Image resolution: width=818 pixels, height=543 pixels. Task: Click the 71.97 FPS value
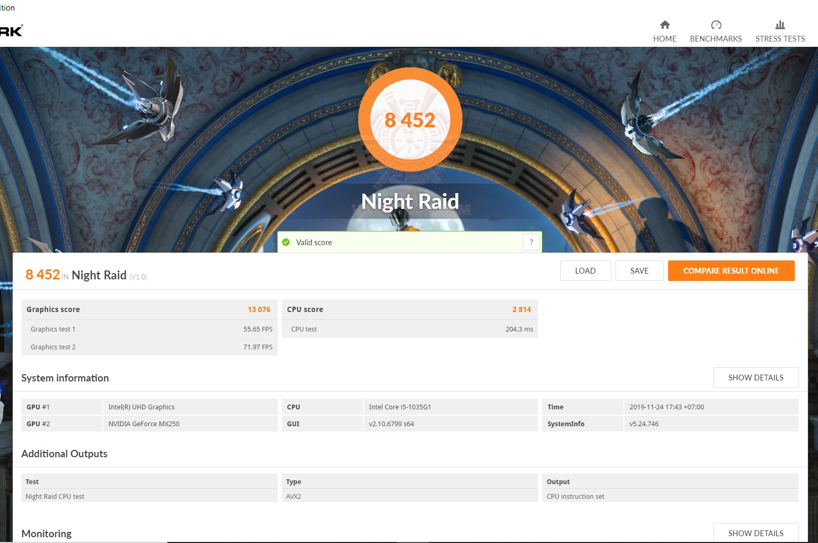(x=258, y=347)
